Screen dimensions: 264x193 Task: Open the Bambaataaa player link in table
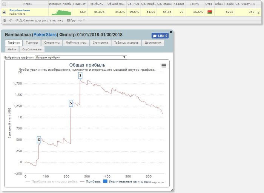tap(20, 10)
